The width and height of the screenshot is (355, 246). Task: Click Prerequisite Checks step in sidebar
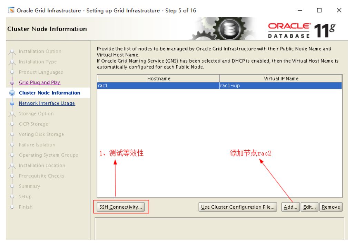[x=42, y=176]
